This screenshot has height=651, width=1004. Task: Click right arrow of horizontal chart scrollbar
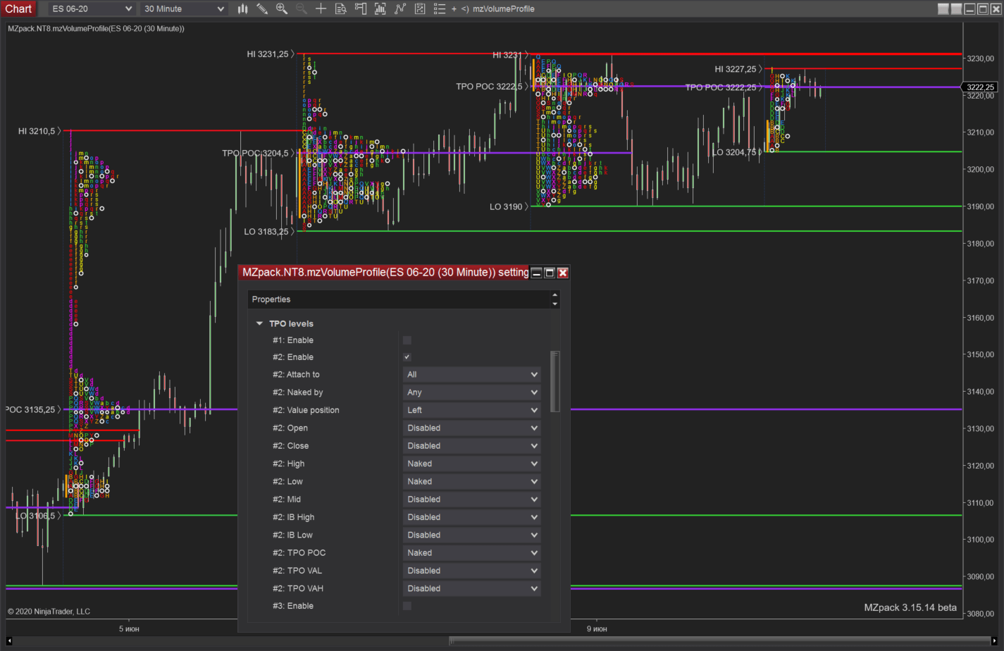point(994,641)
